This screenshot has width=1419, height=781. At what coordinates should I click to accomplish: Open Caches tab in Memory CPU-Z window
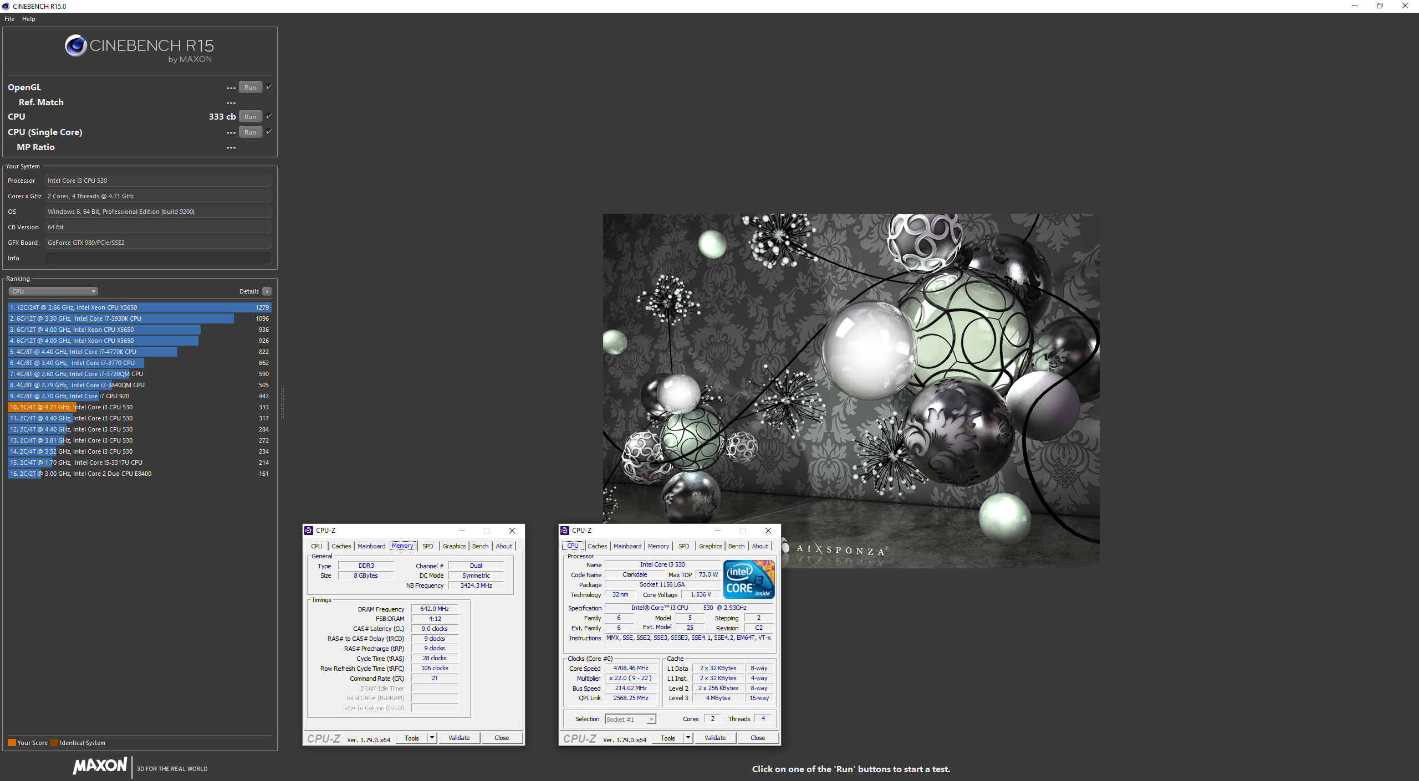pyautogui.click(x=341, y=546)
